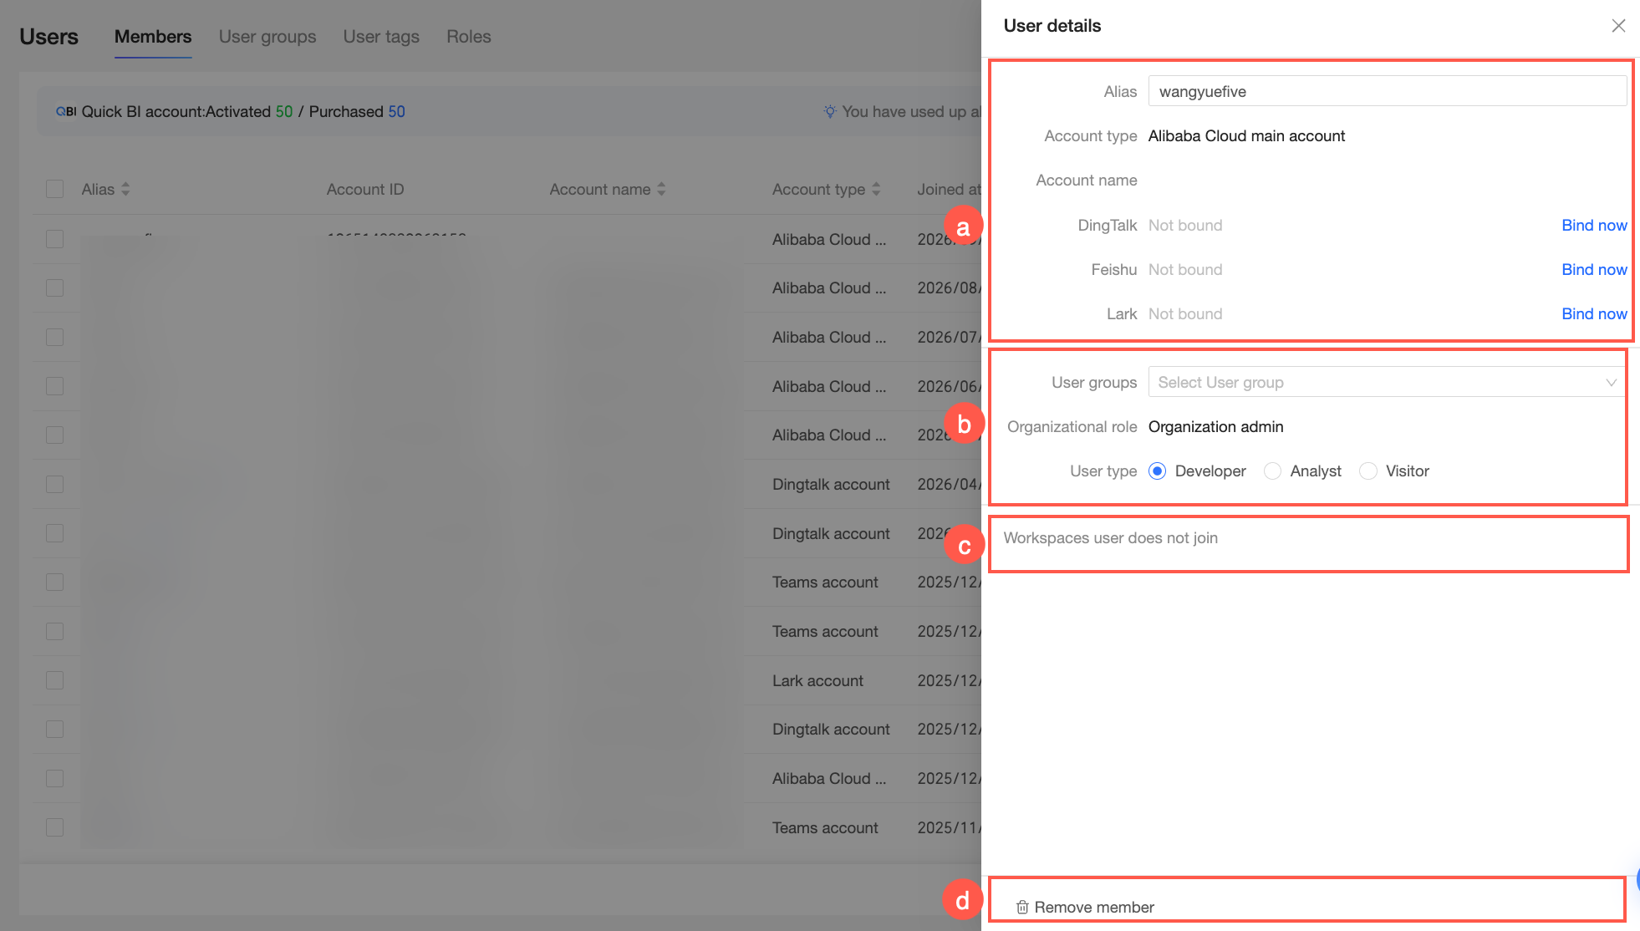Check the first Dingtalk account row checkbox
The image size is (1640, 931).
tap(55, 484)
